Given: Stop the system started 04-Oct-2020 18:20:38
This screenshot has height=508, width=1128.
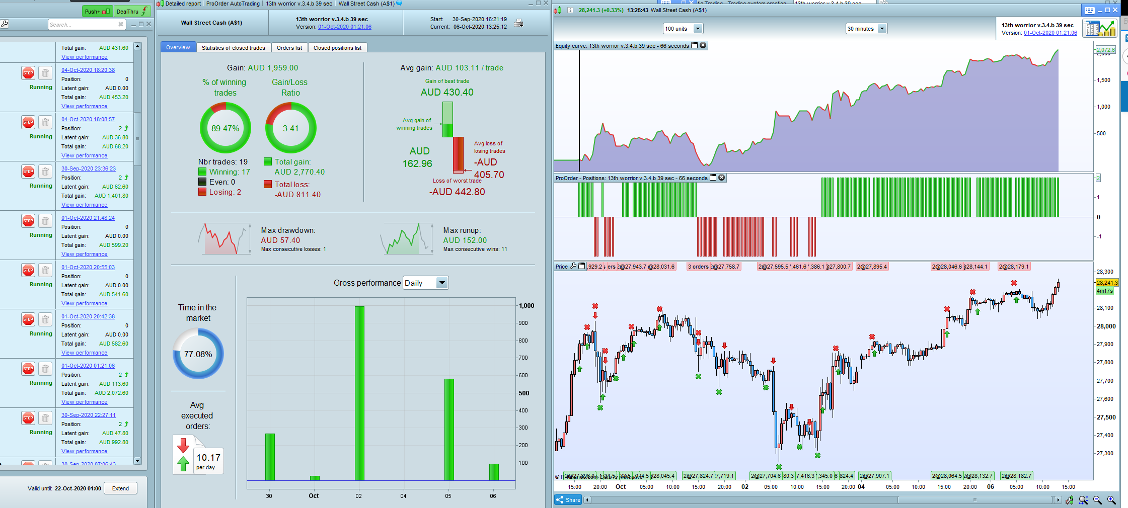Looking at the screenshot, I should pyautogui.click(x=28, y=73).
